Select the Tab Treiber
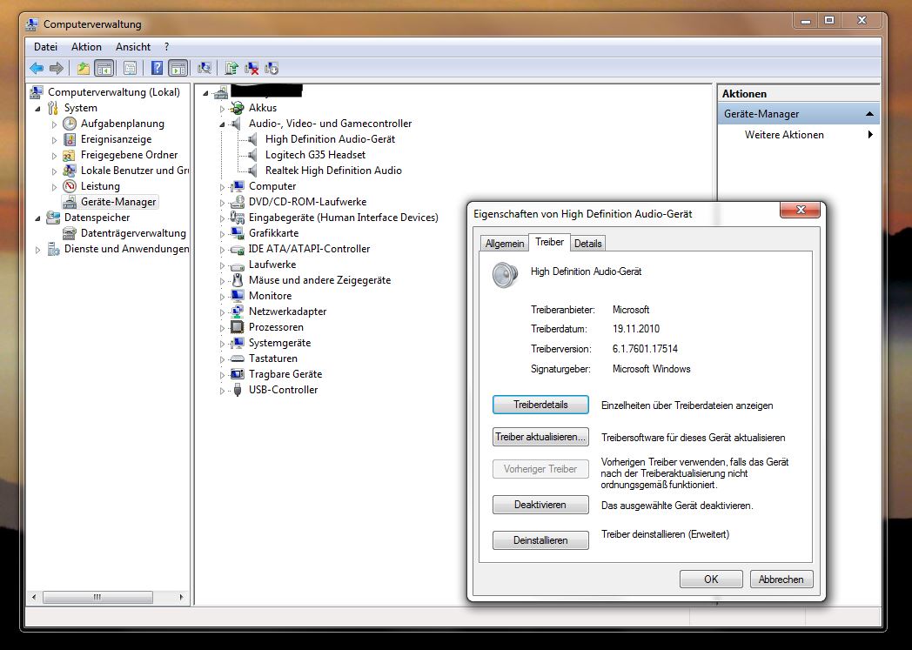The width and height of the screenshot is (912, 650). 549,242
